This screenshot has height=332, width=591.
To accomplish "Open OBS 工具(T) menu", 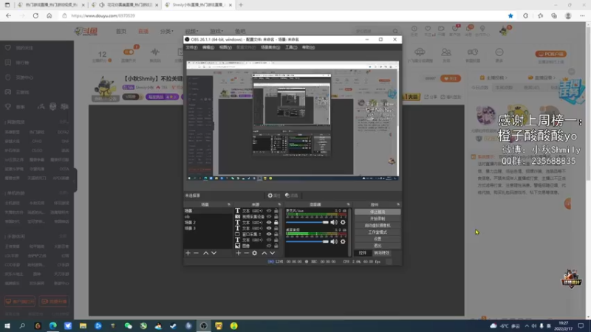I will 291,47.
